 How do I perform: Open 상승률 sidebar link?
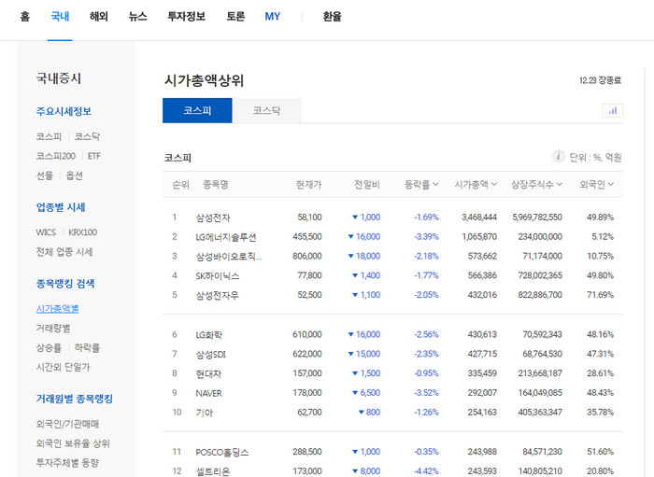(49, 347)
